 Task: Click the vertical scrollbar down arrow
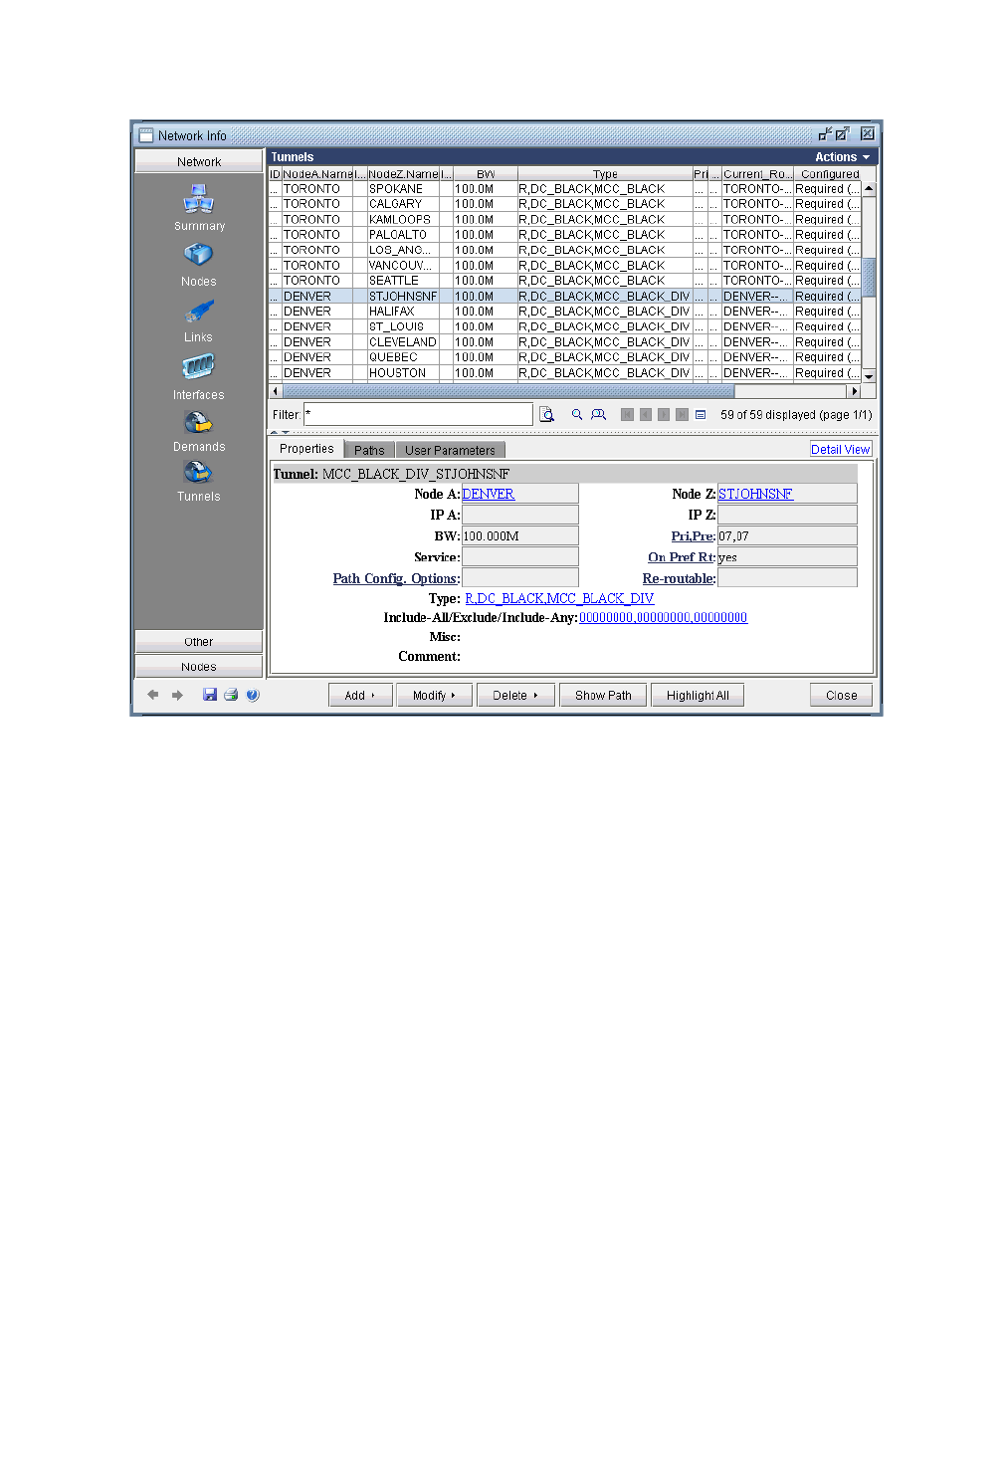tap(869, 376)
